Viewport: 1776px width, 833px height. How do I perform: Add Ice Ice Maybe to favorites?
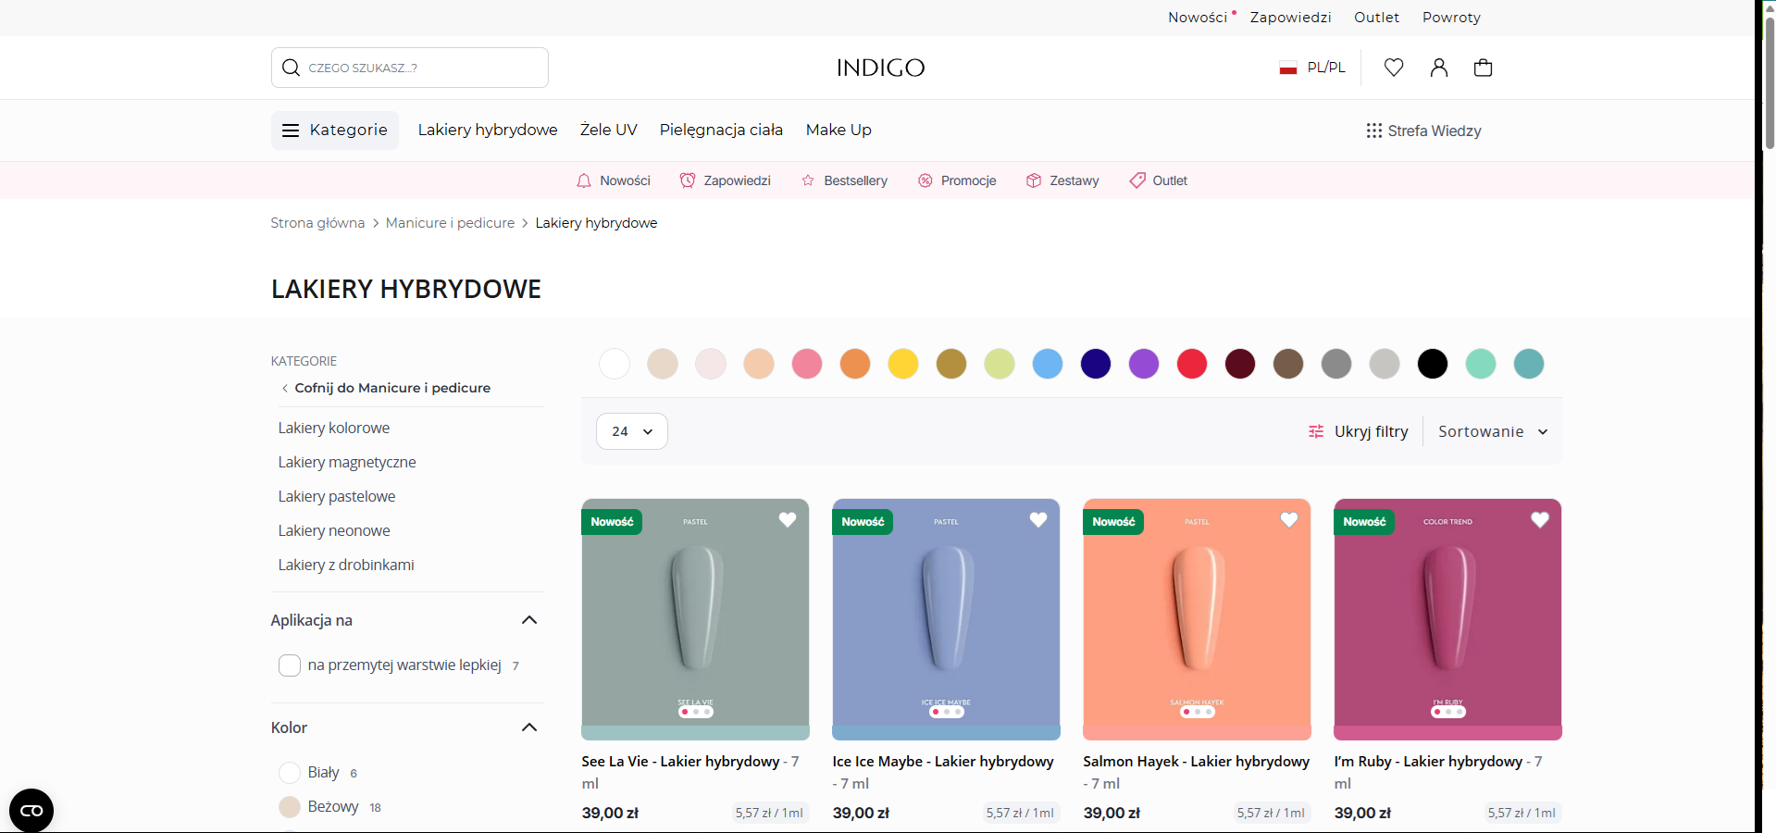(x=1038, y=520)
